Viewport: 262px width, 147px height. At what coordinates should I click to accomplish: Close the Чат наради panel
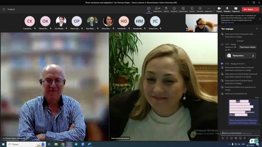[x=257, y=29]
